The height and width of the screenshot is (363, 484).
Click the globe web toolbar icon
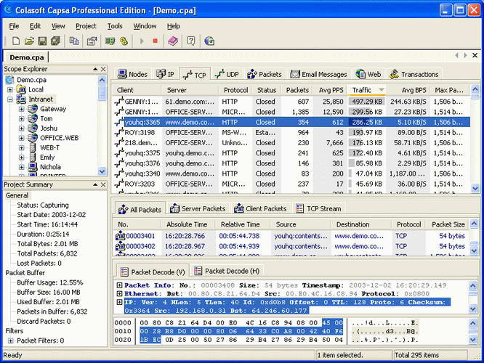point(209,41)
